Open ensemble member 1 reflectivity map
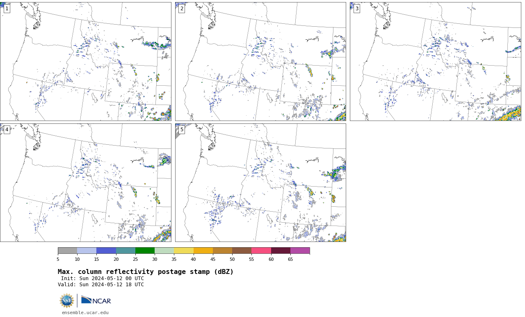Image resolution: width=525 pixels, height=317 pixels. pyautogui.click(x=85, y=62)
